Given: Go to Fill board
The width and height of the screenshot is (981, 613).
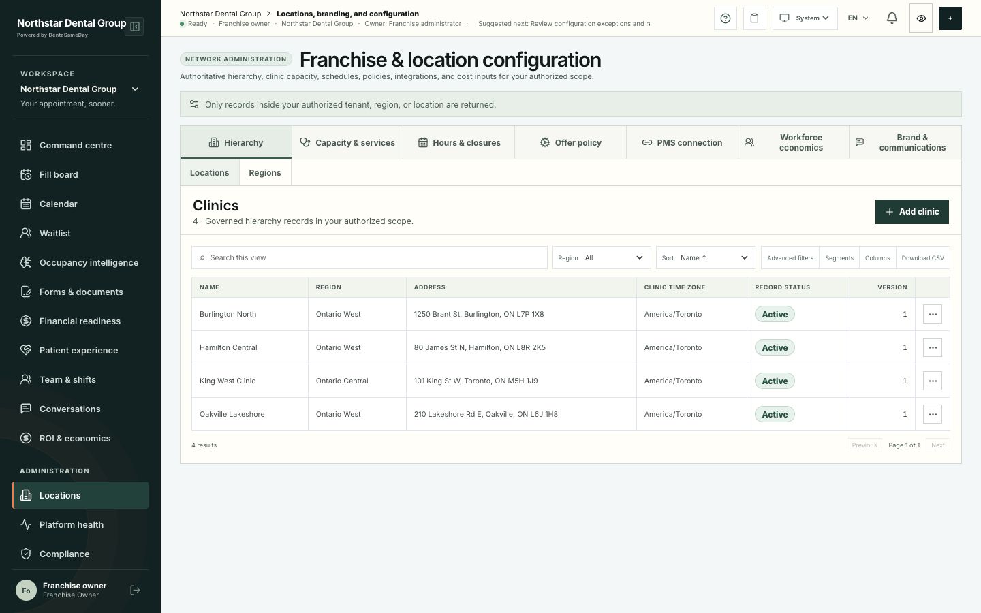Looking at the screenshot, I should [80, 174].
